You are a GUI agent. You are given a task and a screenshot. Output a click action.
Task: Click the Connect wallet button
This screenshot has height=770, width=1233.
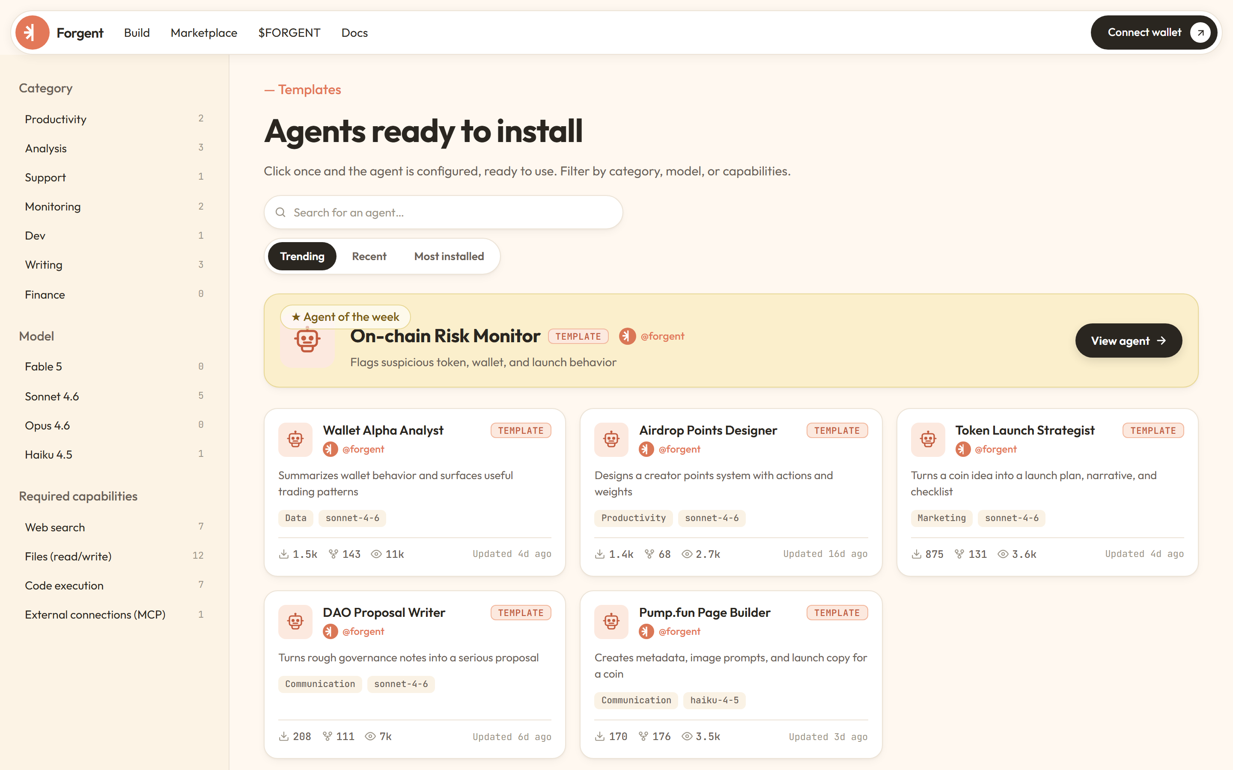tap(1153, 33)
